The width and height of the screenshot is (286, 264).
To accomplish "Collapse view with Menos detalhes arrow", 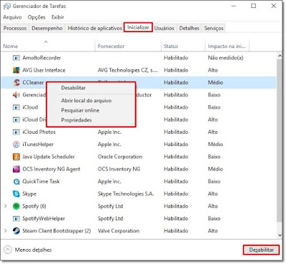I will pos(8,250).
